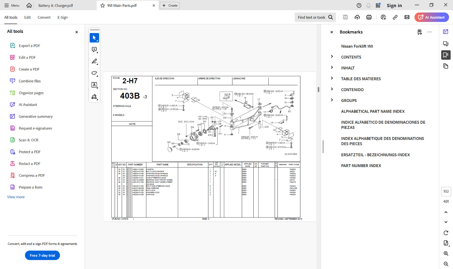Click the page number 102 field
The width and height of the screenshot is (453, 269).
[x=446, y=191]
